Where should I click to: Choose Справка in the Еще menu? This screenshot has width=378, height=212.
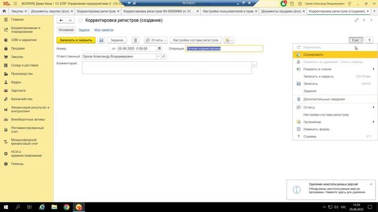click(x=335, y=136)
